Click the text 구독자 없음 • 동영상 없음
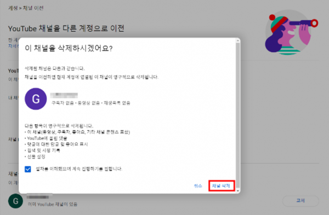Image resolution: width=329 pixels, height=215 pixels. tap(76, 103)
